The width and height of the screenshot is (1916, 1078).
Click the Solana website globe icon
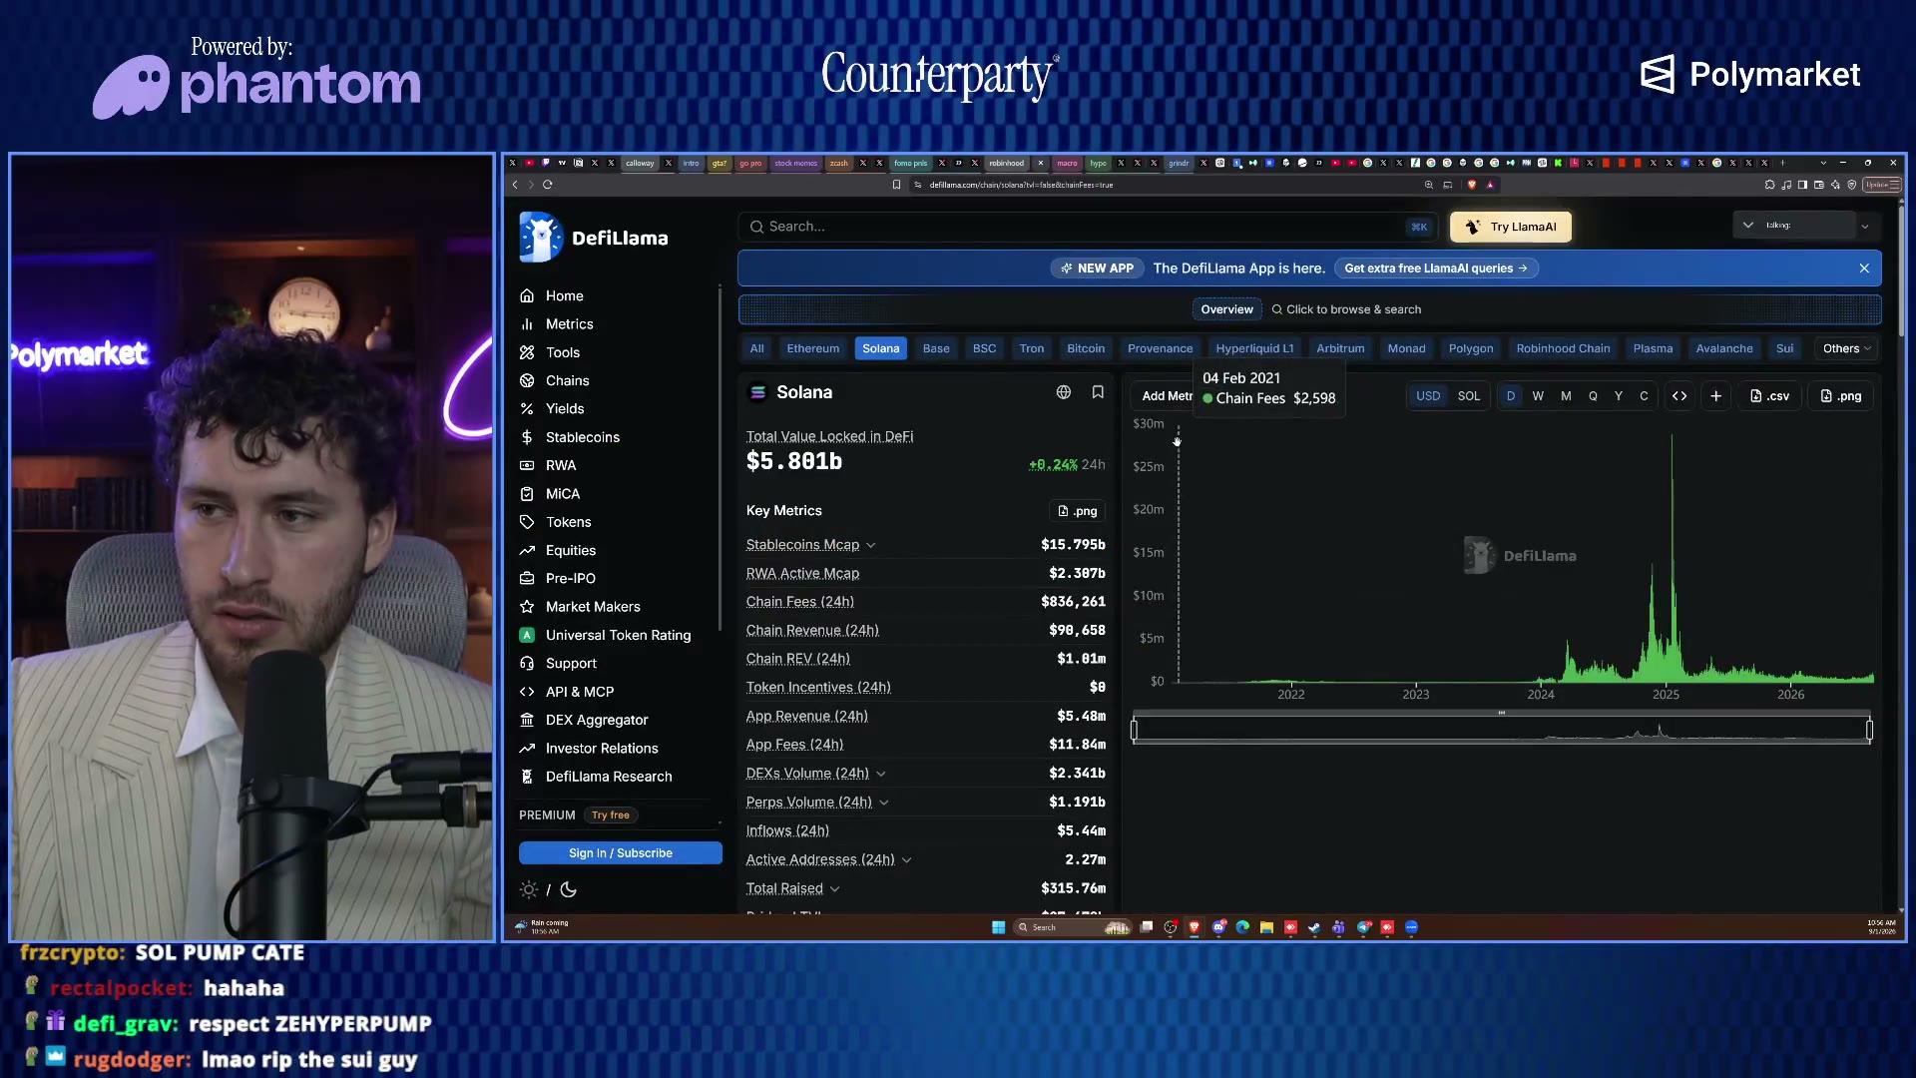[1064, 392]
